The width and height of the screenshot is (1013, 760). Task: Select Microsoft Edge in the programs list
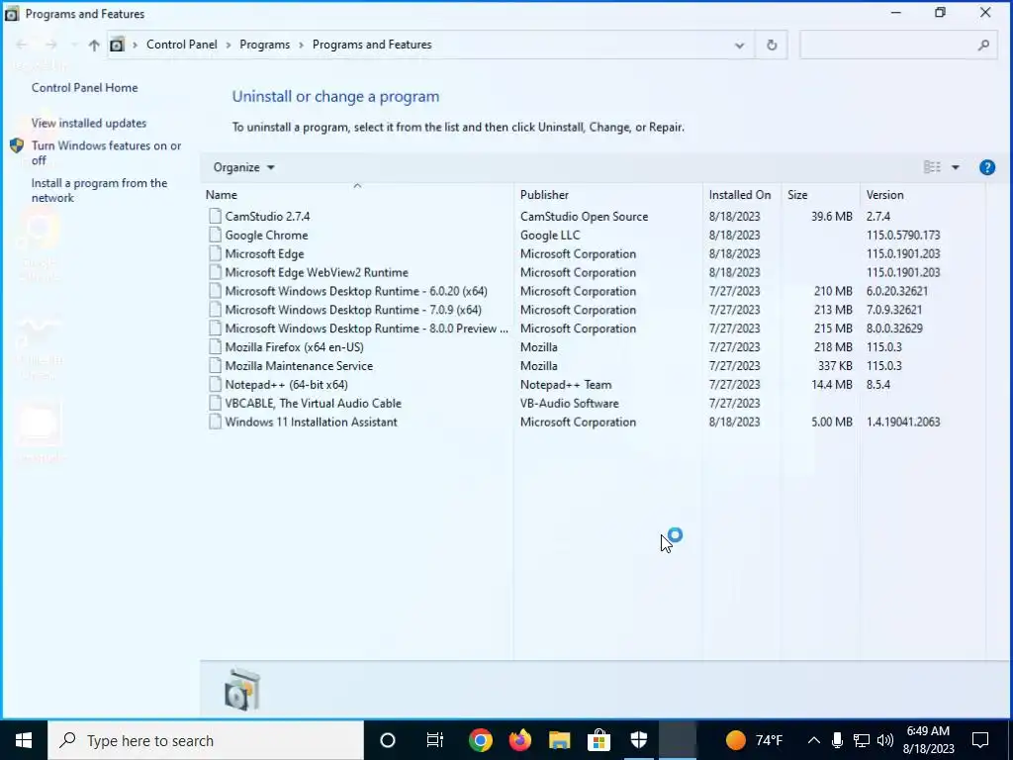click(x=264, y=254)
